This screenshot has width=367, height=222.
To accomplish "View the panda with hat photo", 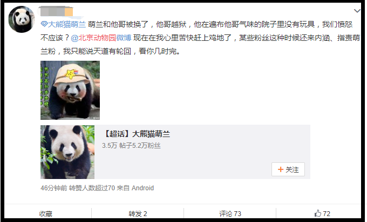I will coord(70,90).
